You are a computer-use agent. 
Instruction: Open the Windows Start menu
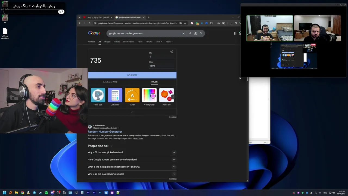pos(4,193)
